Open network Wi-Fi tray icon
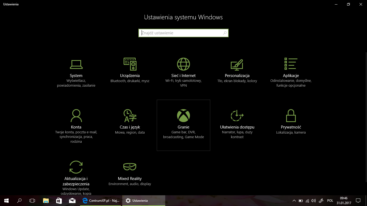367x206 pixels. point(307,201)
